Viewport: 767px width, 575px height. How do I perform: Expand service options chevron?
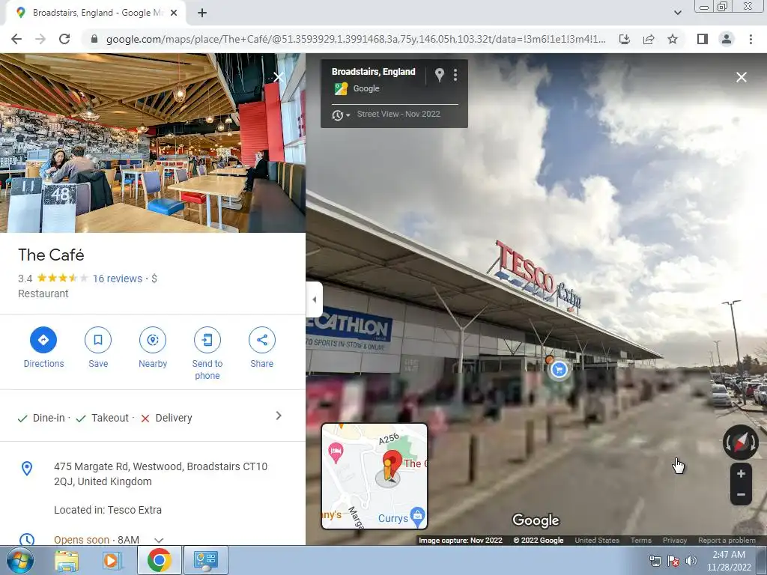click(279, 416)
